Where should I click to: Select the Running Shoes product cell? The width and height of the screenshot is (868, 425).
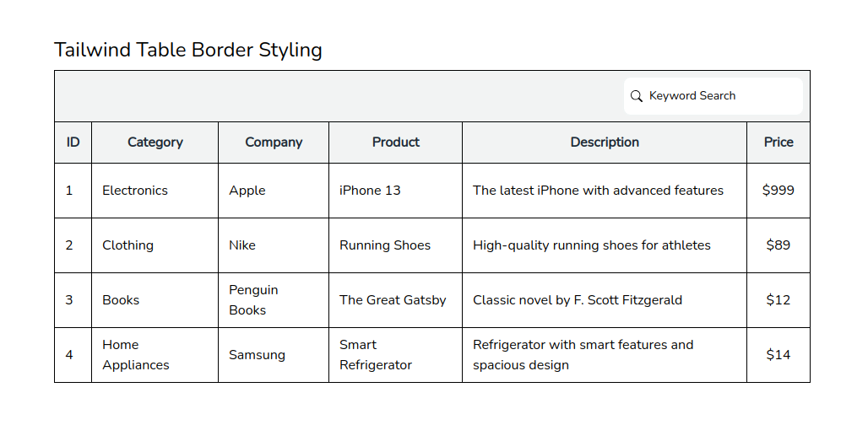tap(385, 245)
